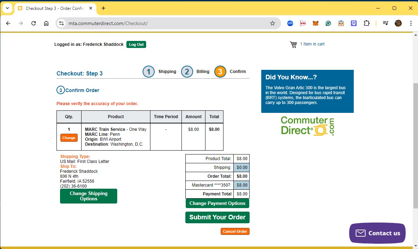Log out of Frederick Shaddock's account
Screen dimensions: 418x249
pos(136,44)
